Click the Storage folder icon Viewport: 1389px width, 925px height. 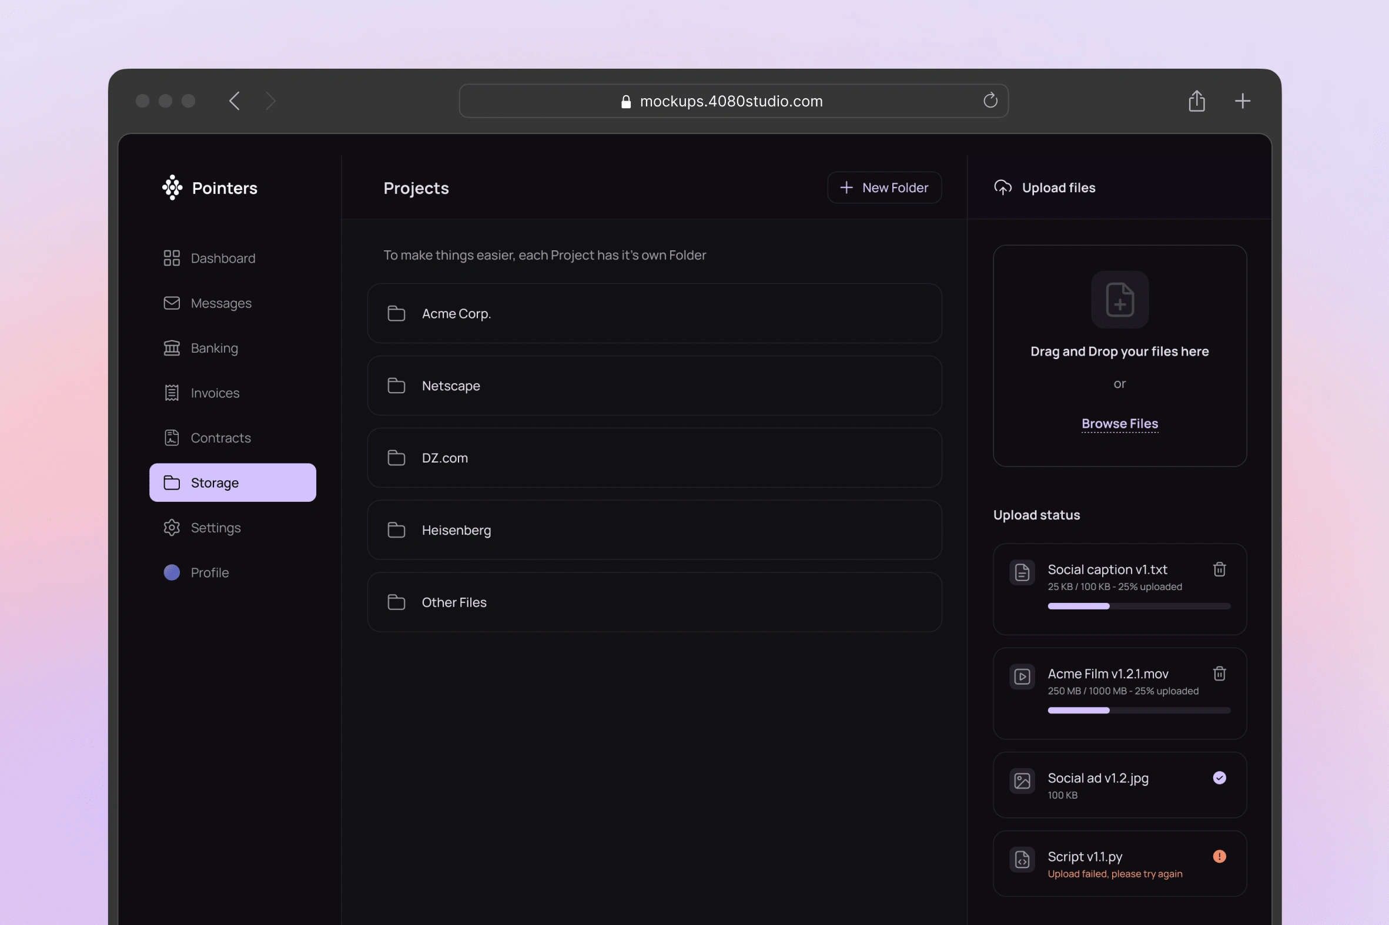[172, 482]
